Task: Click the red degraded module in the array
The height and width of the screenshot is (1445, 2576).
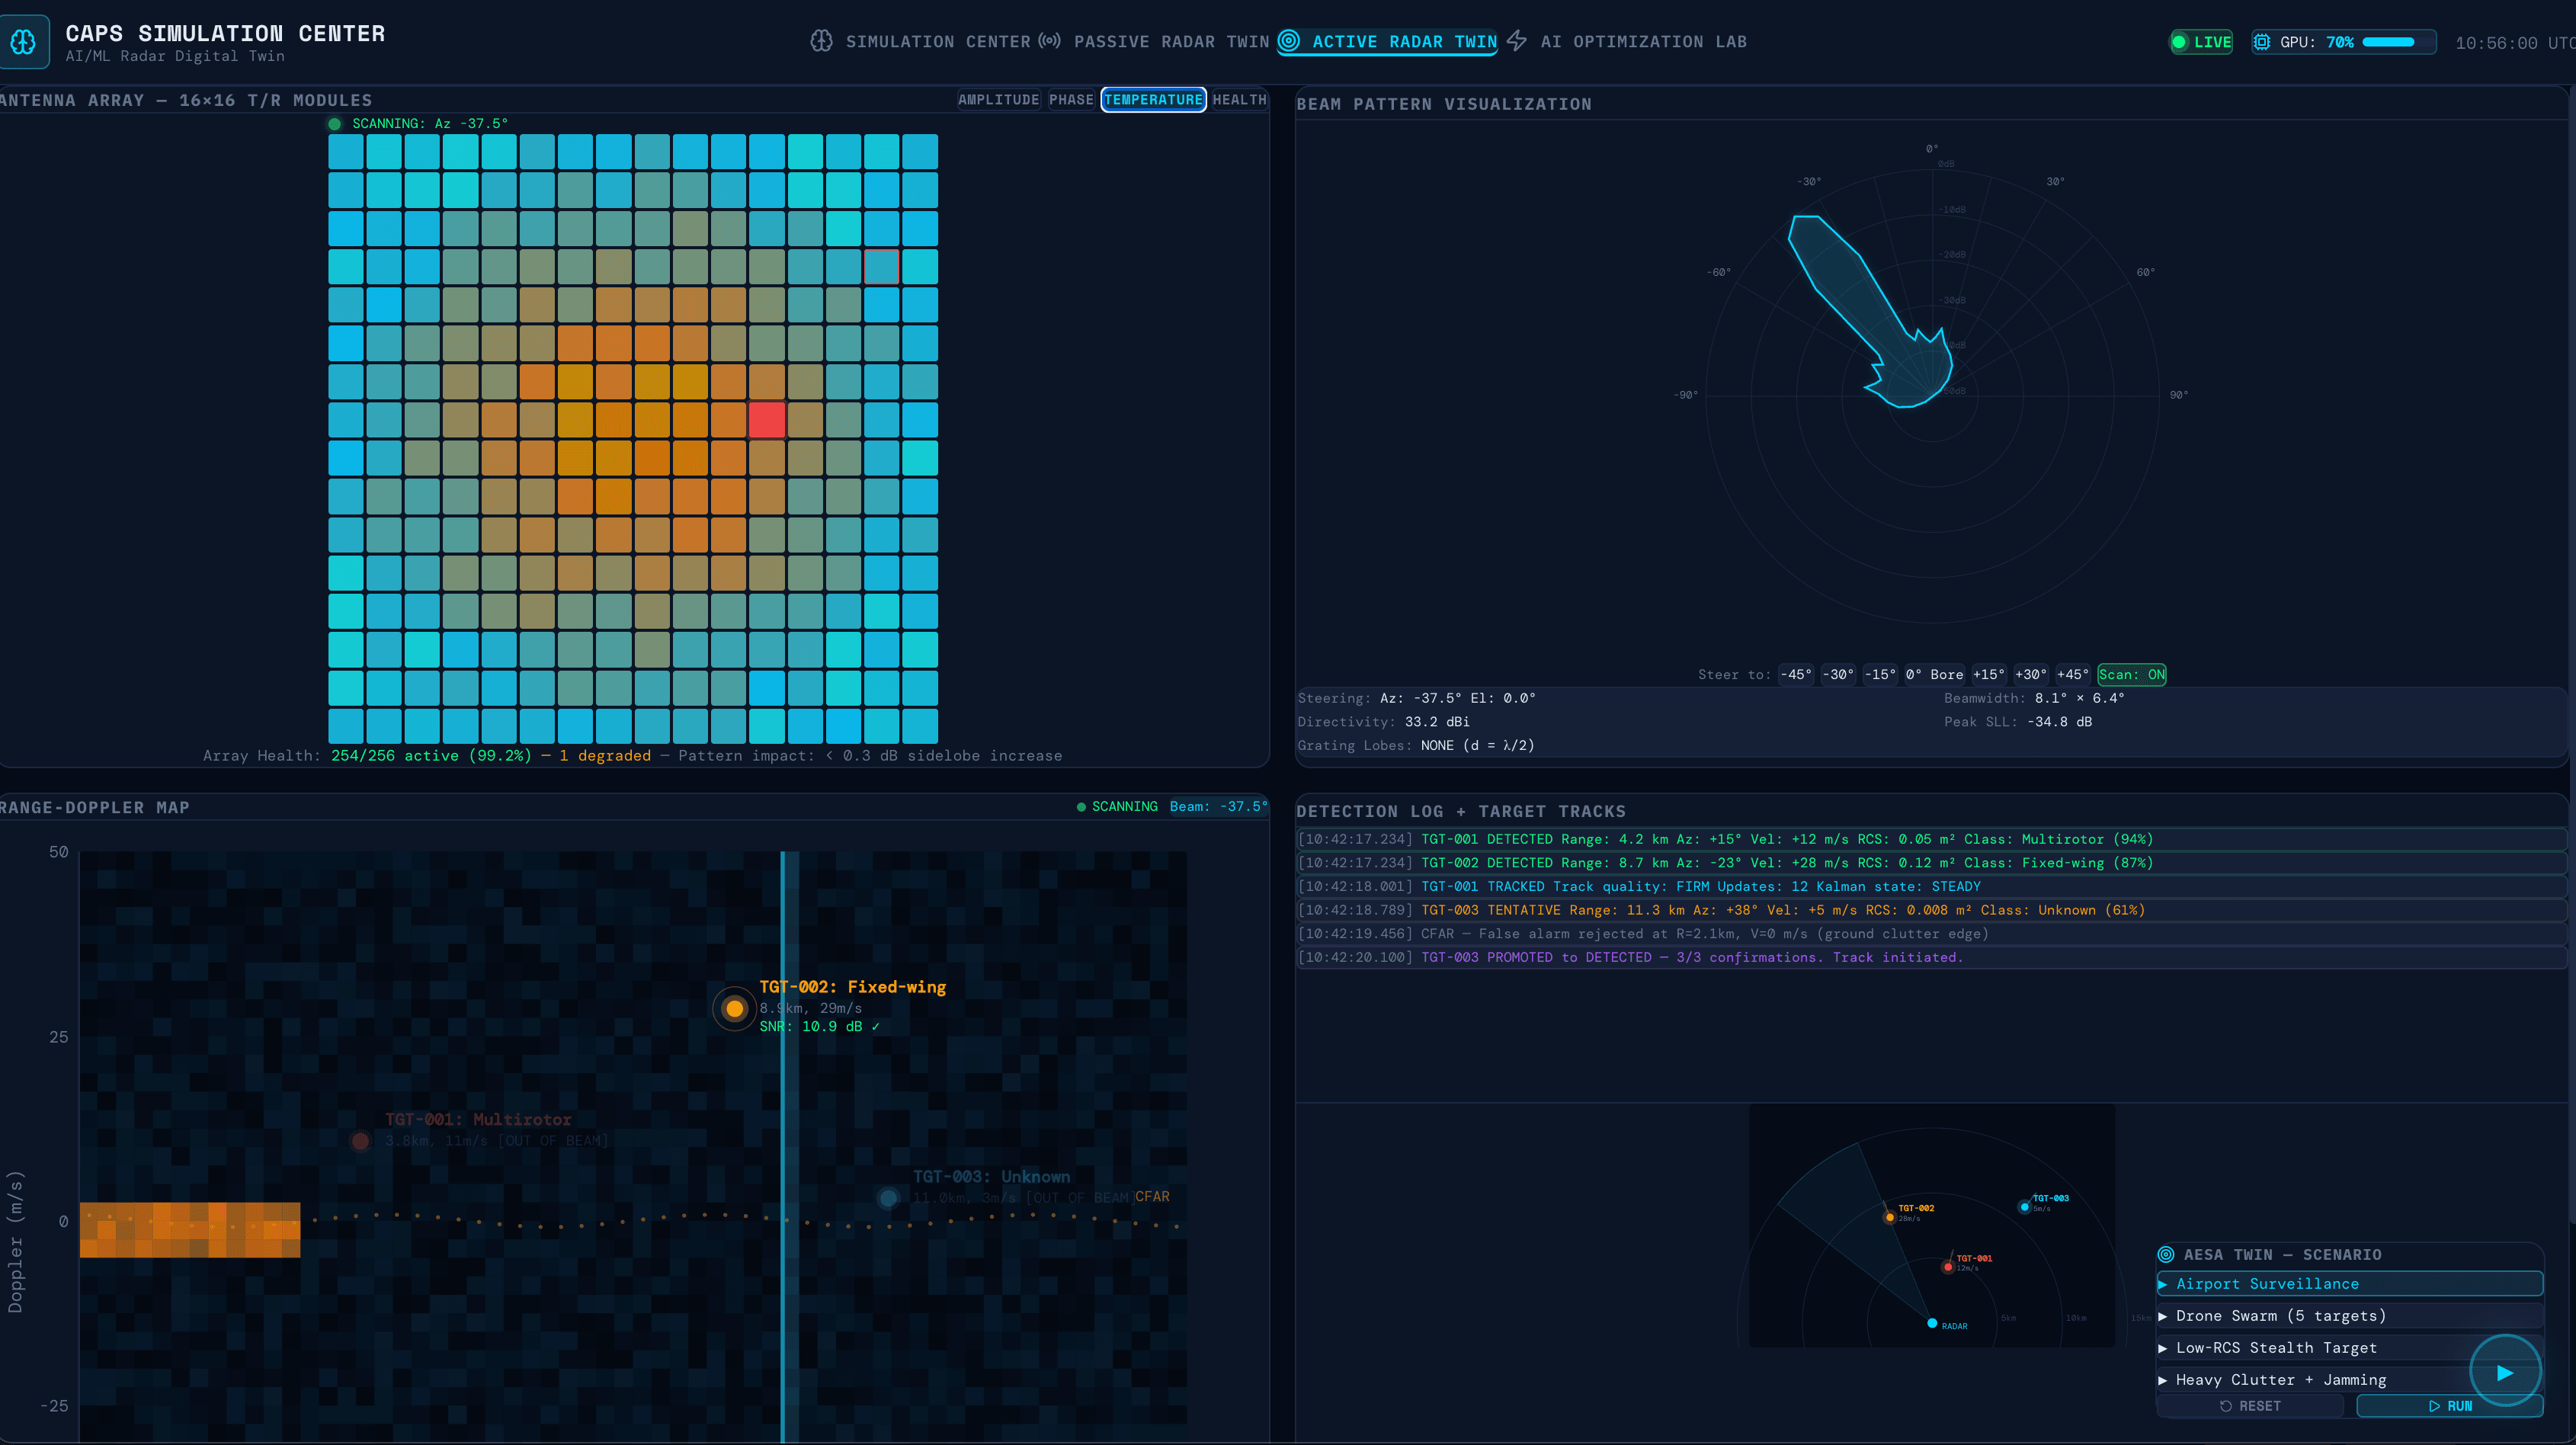Action: pos(766,420)
